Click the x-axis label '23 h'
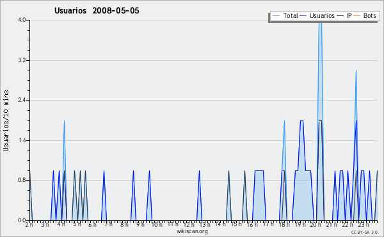The width and height of the screenshot is (384, 237). click(x=364, y=224)
